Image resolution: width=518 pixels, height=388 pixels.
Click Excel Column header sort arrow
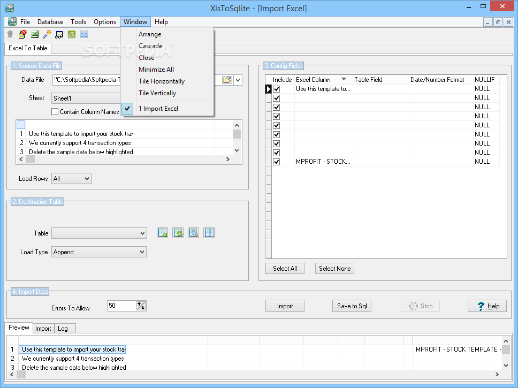point(344,79)
